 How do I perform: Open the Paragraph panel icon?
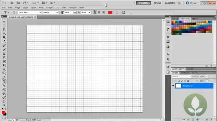[x=168, y=59]
